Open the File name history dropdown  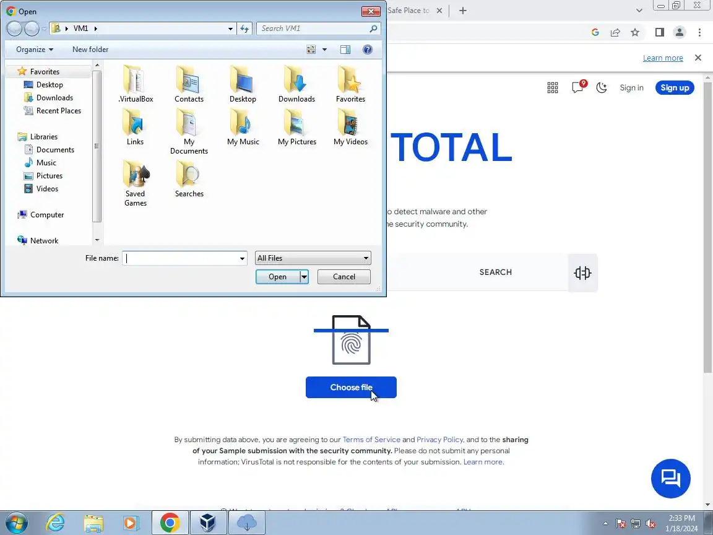point(242,258)
